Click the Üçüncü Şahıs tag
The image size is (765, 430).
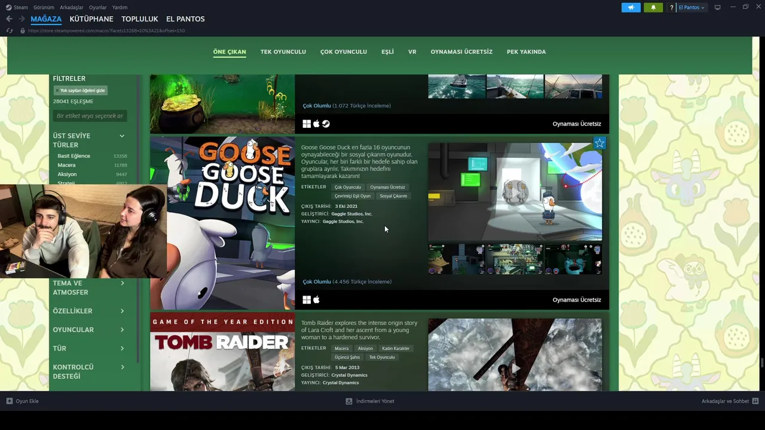(x=347, y=357)
